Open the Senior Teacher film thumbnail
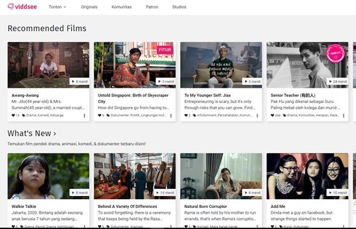 [308, 65]
